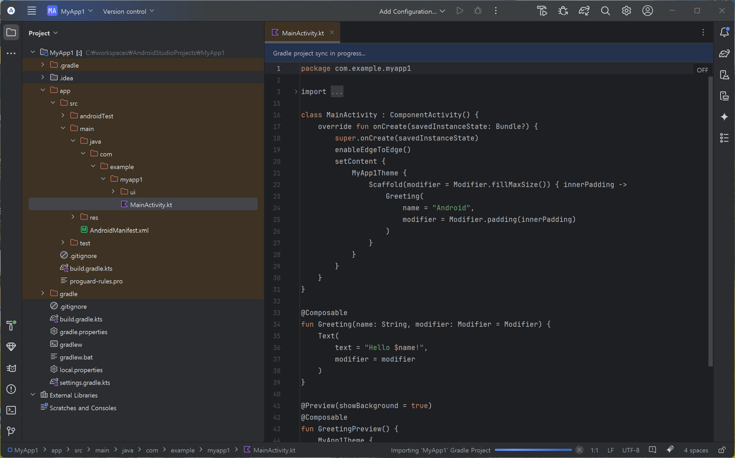Open the App Quality Insights gem icon
Screen dimensions: 735x458
click(x=11, y=347)
